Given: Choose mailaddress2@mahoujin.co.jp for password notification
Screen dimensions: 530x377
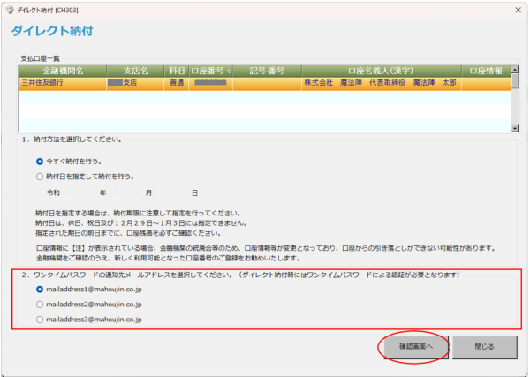Looking at the screenshot, I should (x=40, y=304).
